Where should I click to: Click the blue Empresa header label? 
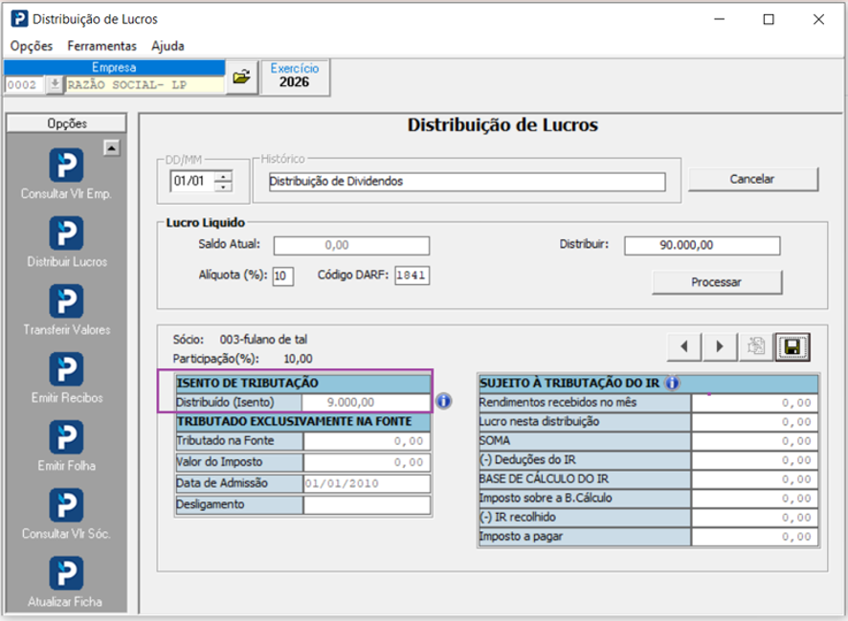114,68
